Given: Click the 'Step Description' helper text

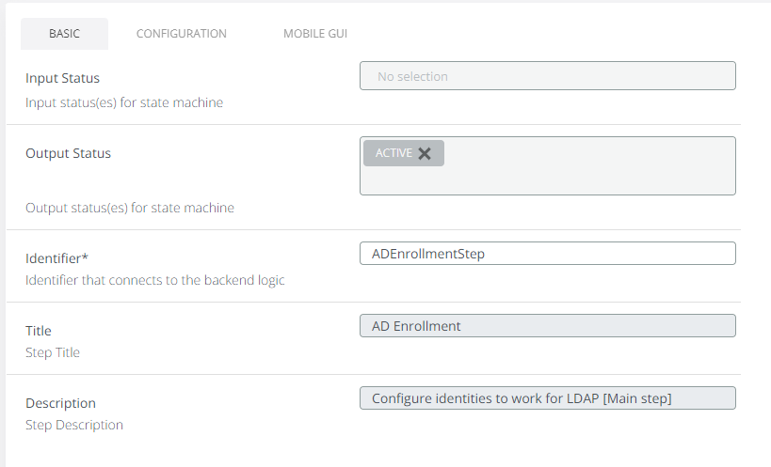Looking at the screenshot, I should pos(74,425).
